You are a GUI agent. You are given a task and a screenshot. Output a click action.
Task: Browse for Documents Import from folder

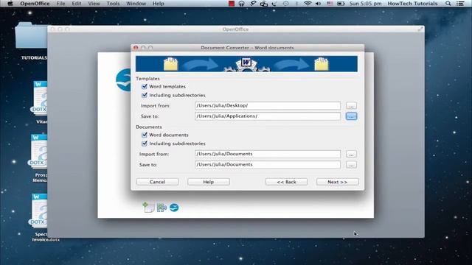point(351,154)
